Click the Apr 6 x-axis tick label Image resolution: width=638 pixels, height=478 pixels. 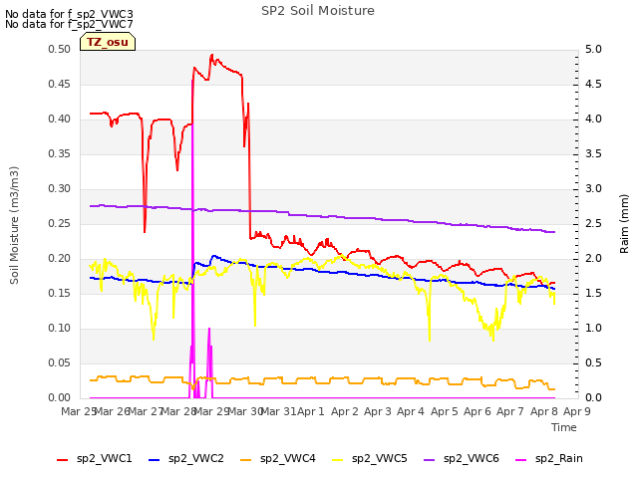[478, 411]
